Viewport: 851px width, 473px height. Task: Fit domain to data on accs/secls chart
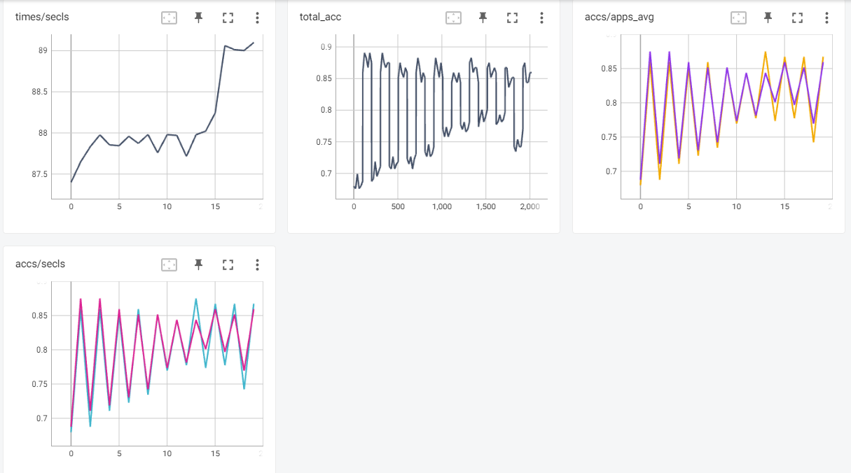[x=169, y=264]
